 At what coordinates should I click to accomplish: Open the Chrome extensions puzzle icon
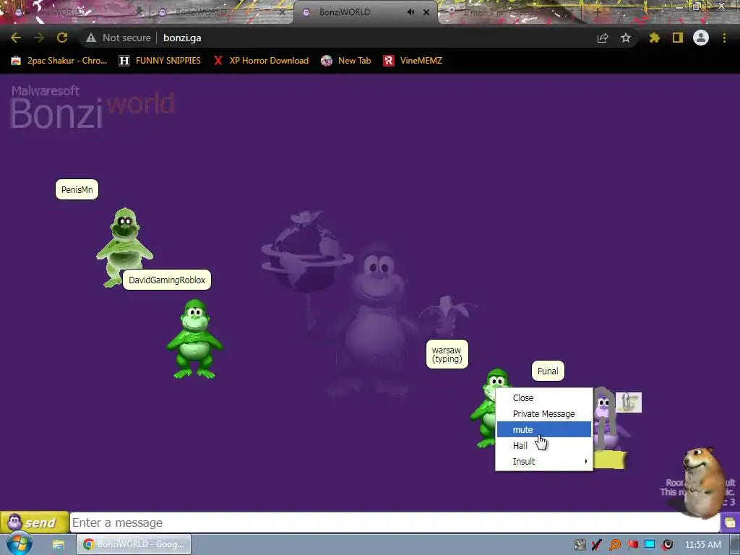tap(654, 38)
